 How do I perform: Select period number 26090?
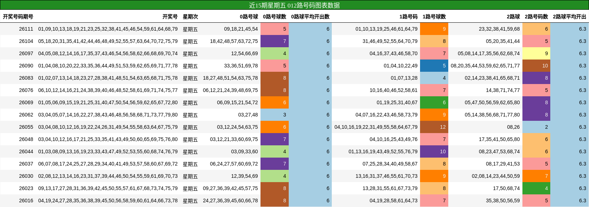pyautogui.click(x=26, y=66)
